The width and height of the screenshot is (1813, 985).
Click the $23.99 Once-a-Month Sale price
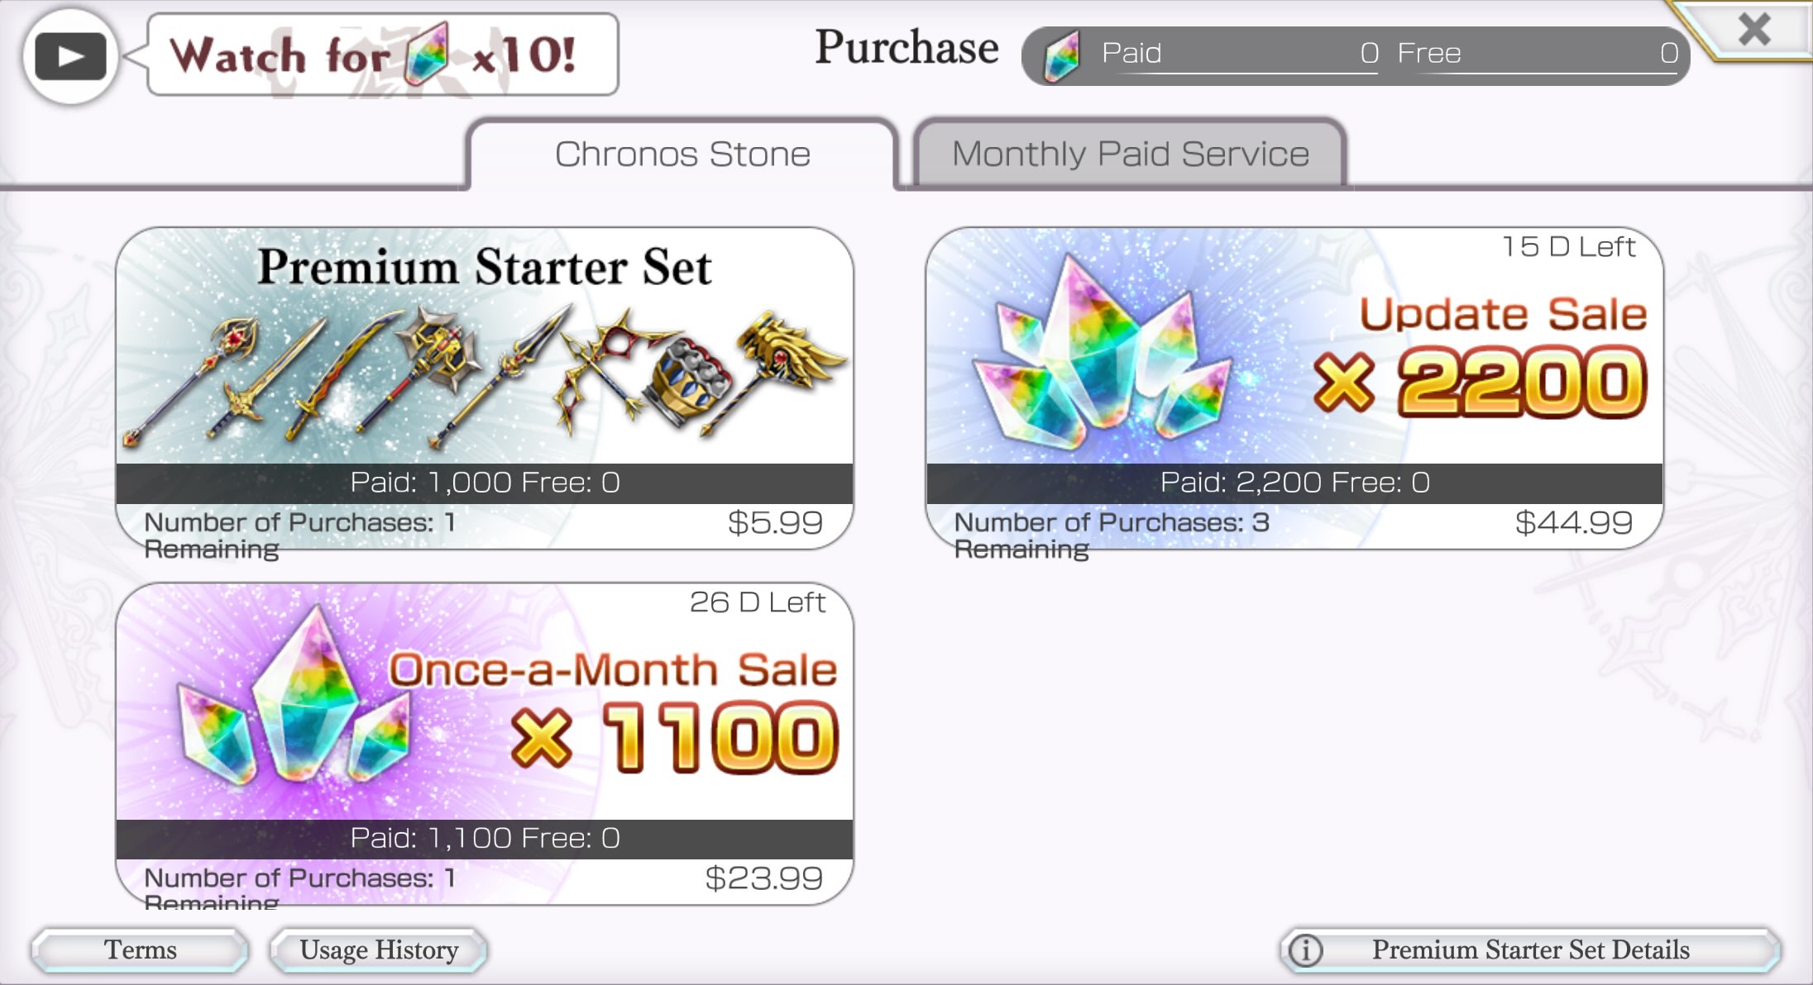763,878
